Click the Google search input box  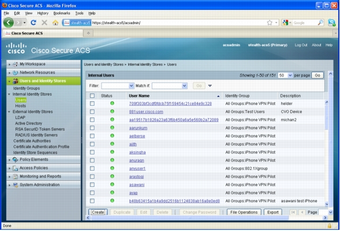[x=305, y=22]
